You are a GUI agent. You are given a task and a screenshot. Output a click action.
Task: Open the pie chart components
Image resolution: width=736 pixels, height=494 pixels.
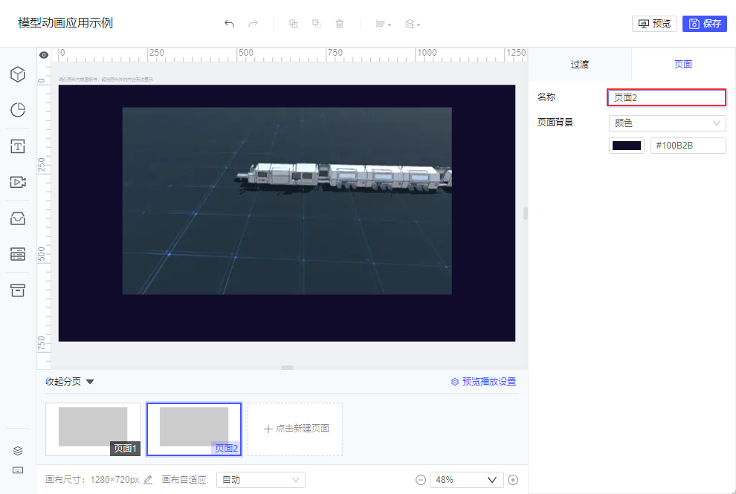18,110
